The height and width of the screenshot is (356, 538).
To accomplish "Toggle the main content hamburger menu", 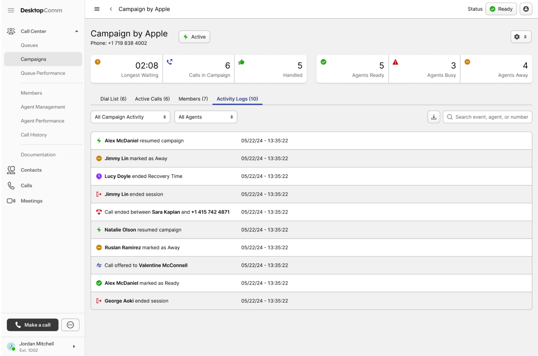I will tap(97, 9).
